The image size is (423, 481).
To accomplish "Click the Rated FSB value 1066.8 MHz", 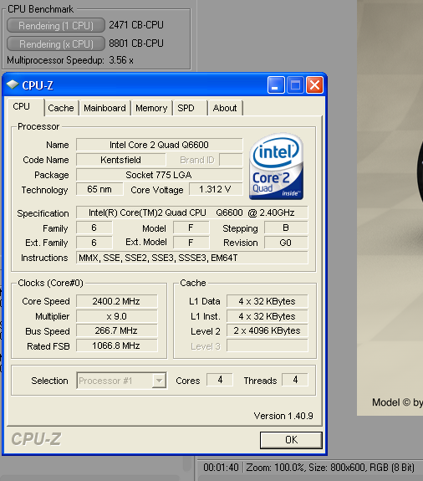I will click(x=117, y=345).
